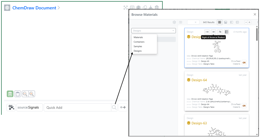260x137 pixels.
Task: Click the scrollbar down arrow in results
Action: click(x=257, y=135)
